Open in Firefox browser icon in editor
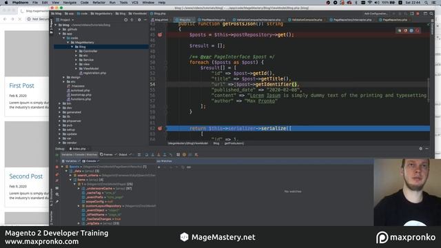Screen dimensions: 441x248 tap(405, 30)
